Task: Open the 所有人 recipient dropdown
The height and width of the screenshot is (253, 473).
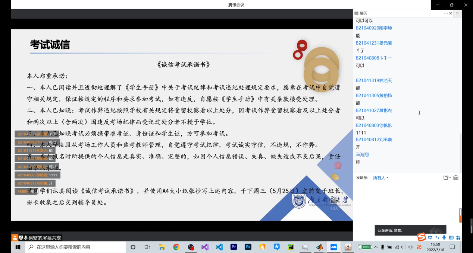Action: coord(380,178)
